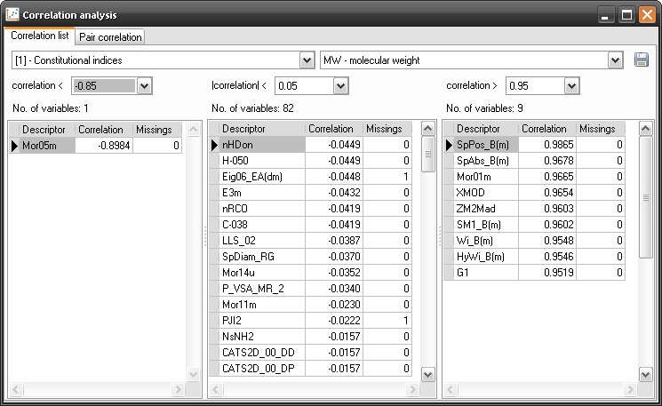Select the SpPos_B(m) descriptor row
The width and height of the screenshot is (662, 406).
tap(535, 145)
